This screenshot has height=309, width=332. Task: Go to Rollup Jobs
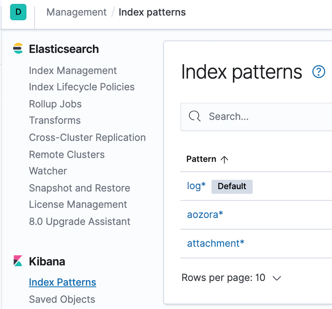tap(55, 104)
